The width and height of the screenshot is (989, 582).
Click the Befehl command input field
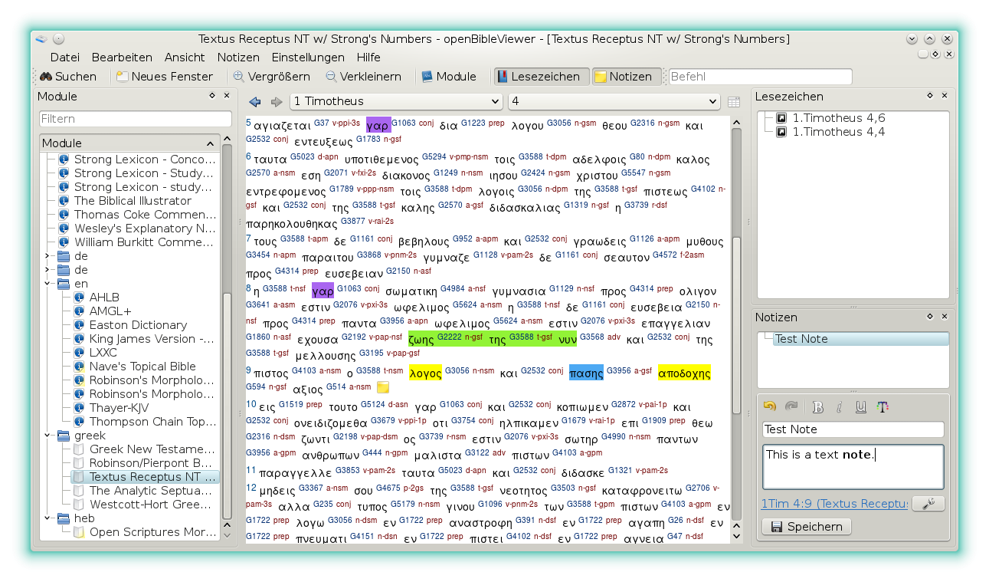760,77
